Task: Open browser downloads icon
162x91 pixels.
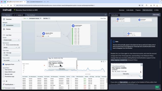Action: coord(151,5)
